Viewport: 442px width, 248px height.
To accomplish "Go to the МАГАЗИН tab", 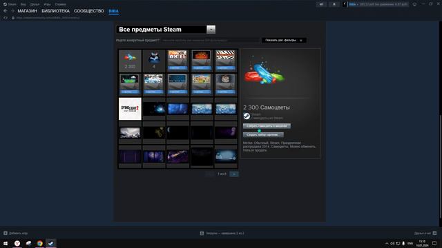I will tap(28, 11).
